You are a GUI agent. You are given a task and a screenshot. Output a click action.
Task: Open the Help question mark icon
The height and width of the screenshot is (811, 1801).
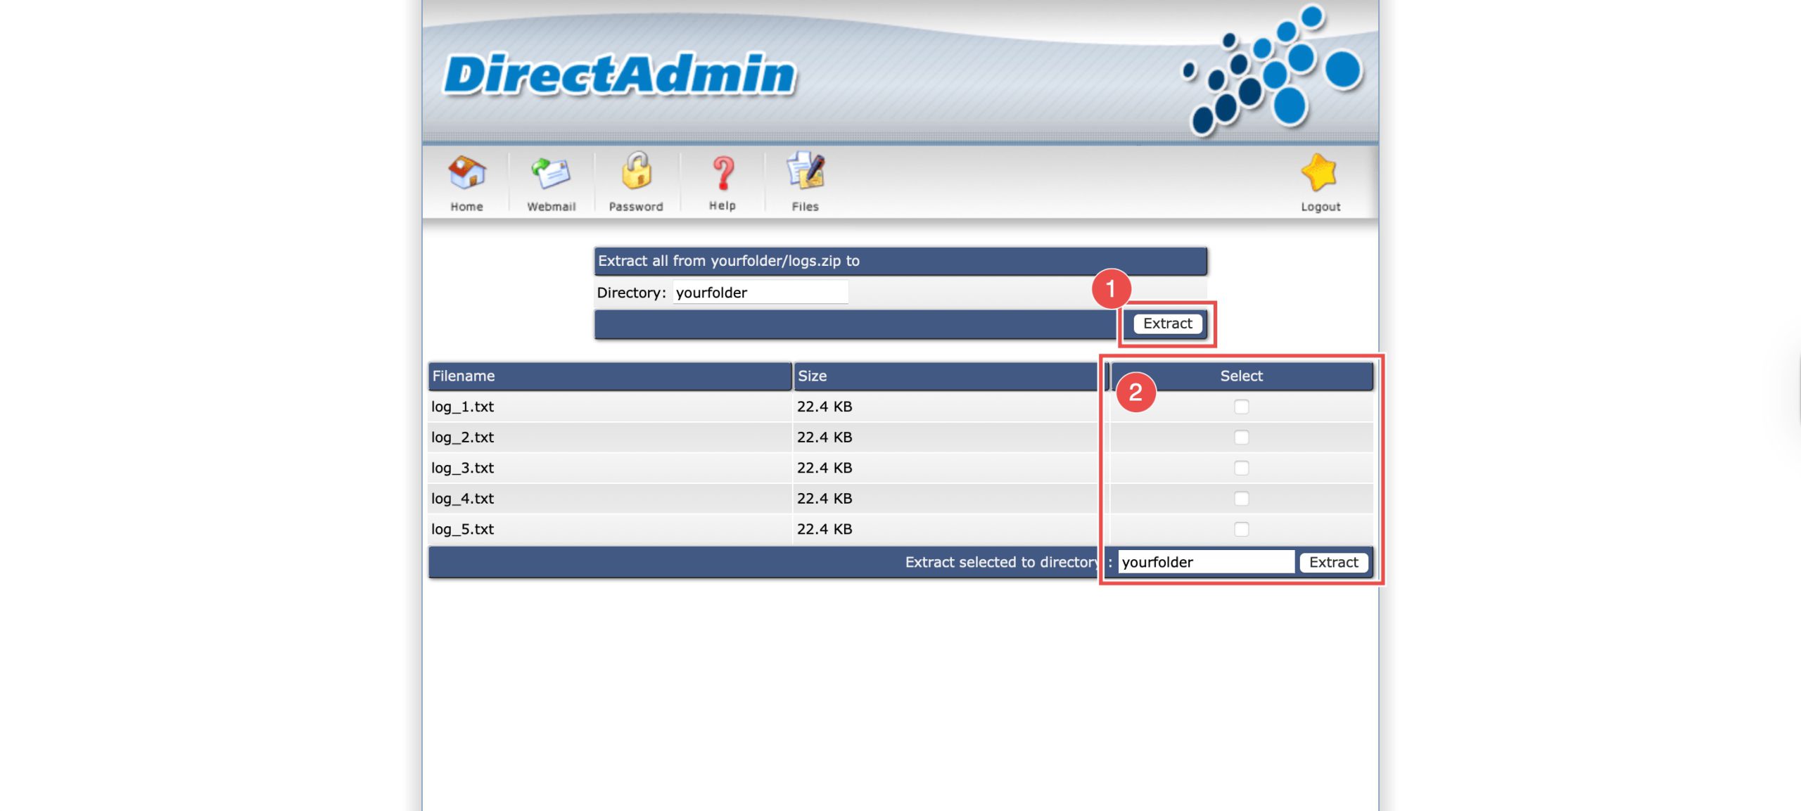pos(723,173)
